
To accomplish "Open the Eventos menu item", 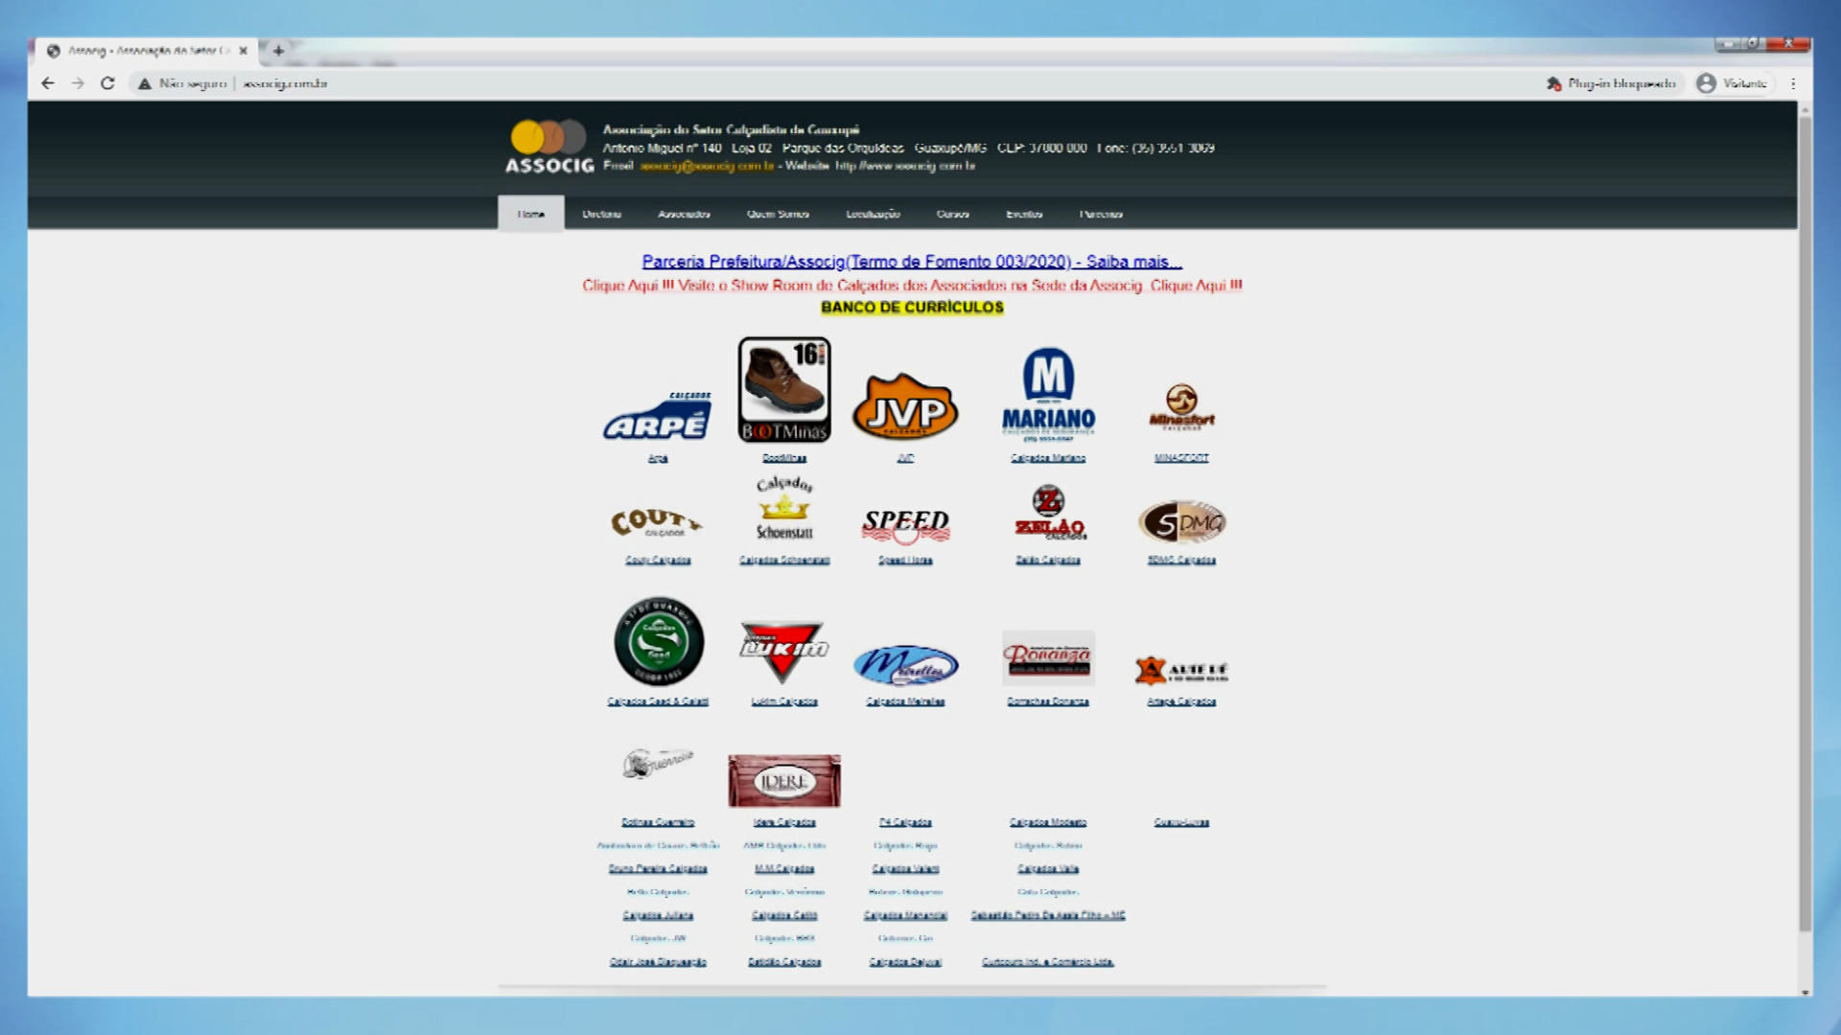I will pyautogui.click(x=1024, y=214).
